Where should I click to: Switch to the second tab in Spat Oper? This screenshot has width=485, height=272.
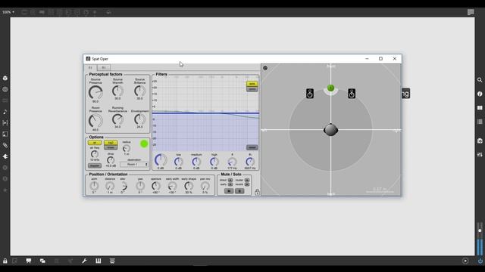[x=104, y=67]
